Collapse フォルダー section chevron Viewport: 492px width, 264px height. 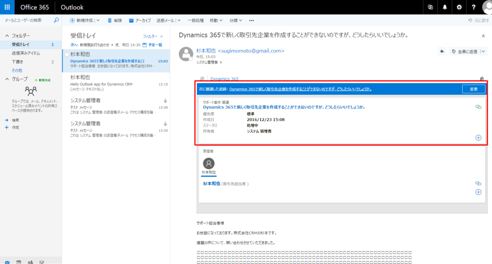(x=7, y=36)
